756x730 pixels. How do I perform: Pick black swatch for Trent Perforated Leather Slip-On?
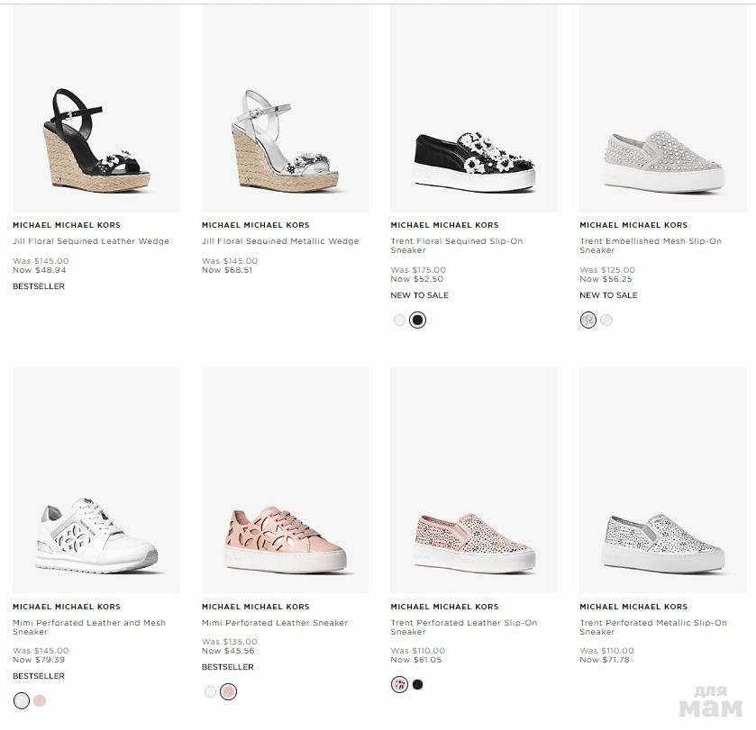point(417,685)
